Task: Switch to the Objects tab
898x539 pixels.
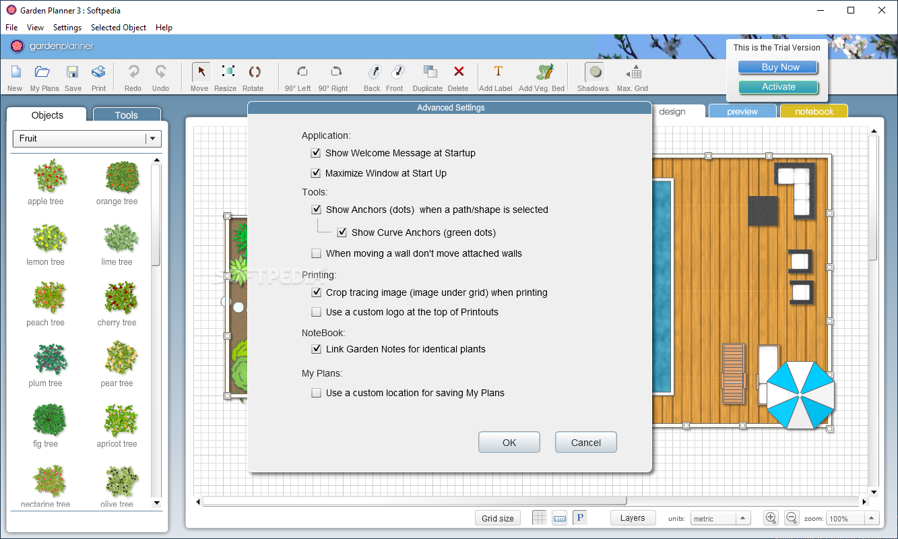Action: pos(47,115)
